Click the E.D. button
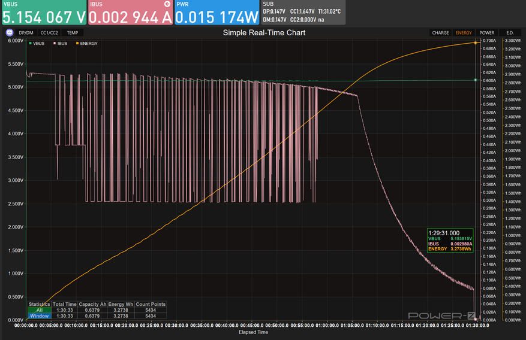This screenshot has width=526, height=340. [x=510, y=33]
